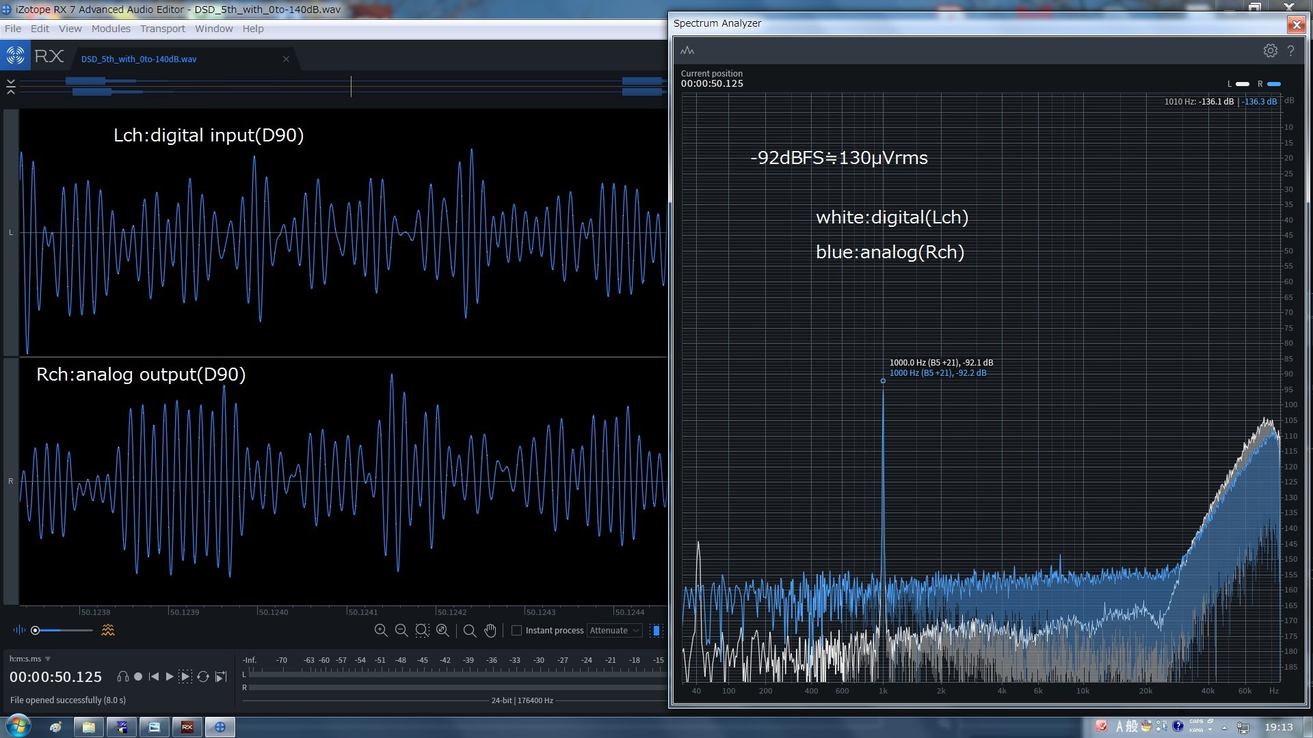Click the zoom to selection icon

tap(422, 630)
